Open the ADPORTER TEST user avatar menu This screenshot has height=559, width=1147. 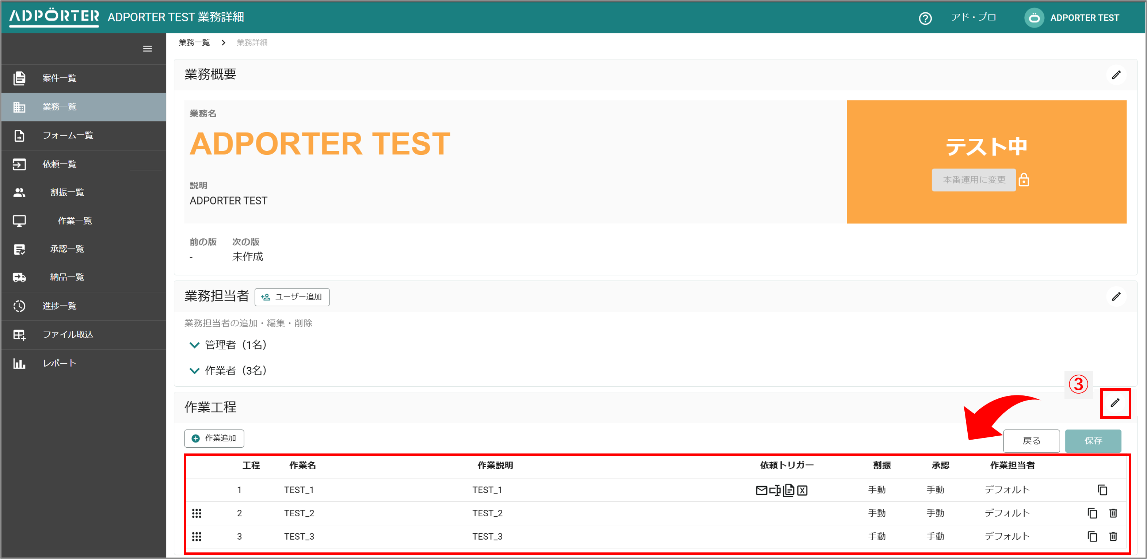[x=1034, y=18]
